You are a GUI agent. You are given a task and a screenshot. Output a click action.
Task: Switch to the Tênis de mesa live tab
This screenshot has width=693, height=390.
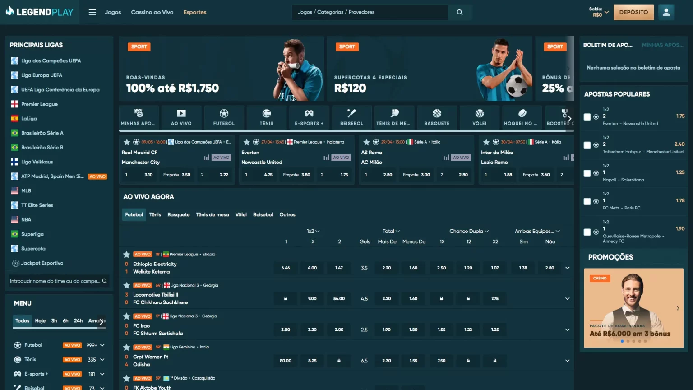click(x=213, y=215)
